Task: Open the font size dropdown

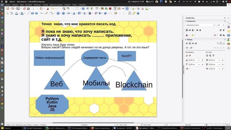Action: coord(224,25)
